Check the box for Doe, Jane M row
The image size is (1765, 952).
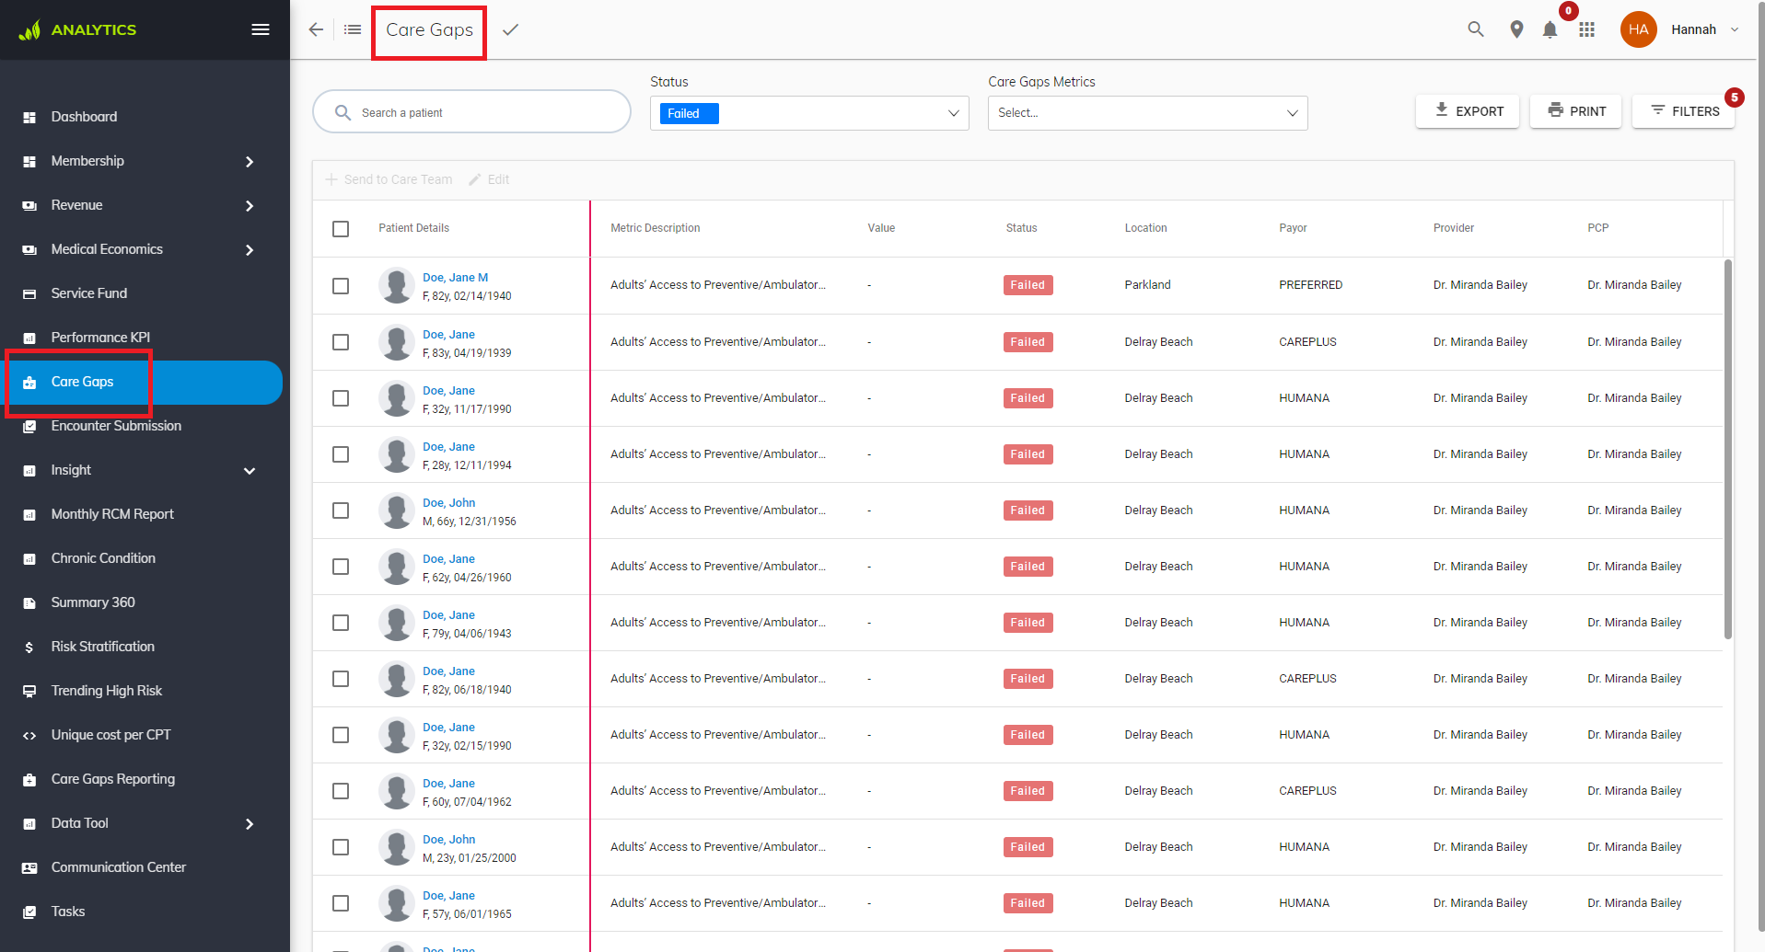pos(341,286)
